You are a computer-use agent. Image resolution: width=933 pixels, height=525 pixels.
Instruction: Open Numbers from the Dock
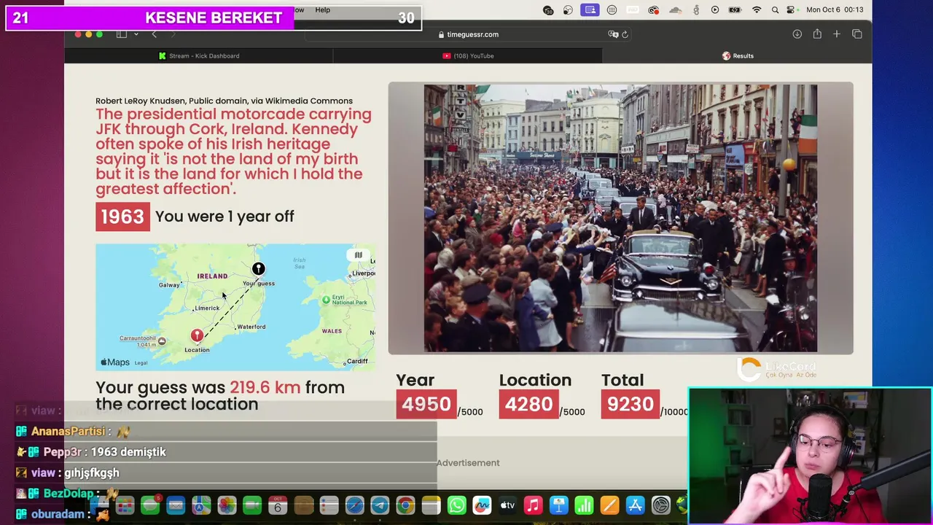584,505
